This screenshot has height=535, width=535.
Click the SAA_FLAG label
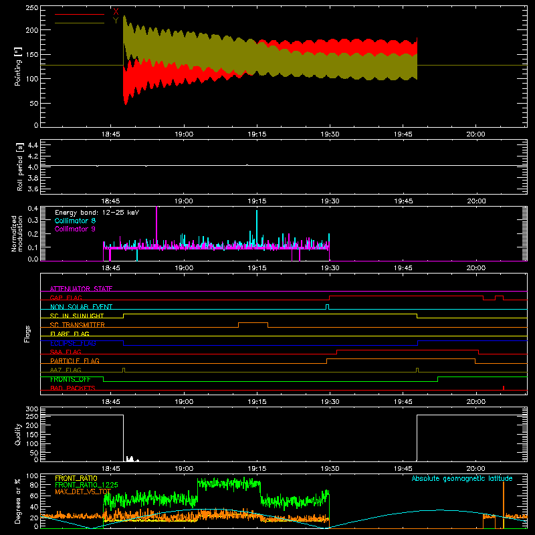coord(66,352)
